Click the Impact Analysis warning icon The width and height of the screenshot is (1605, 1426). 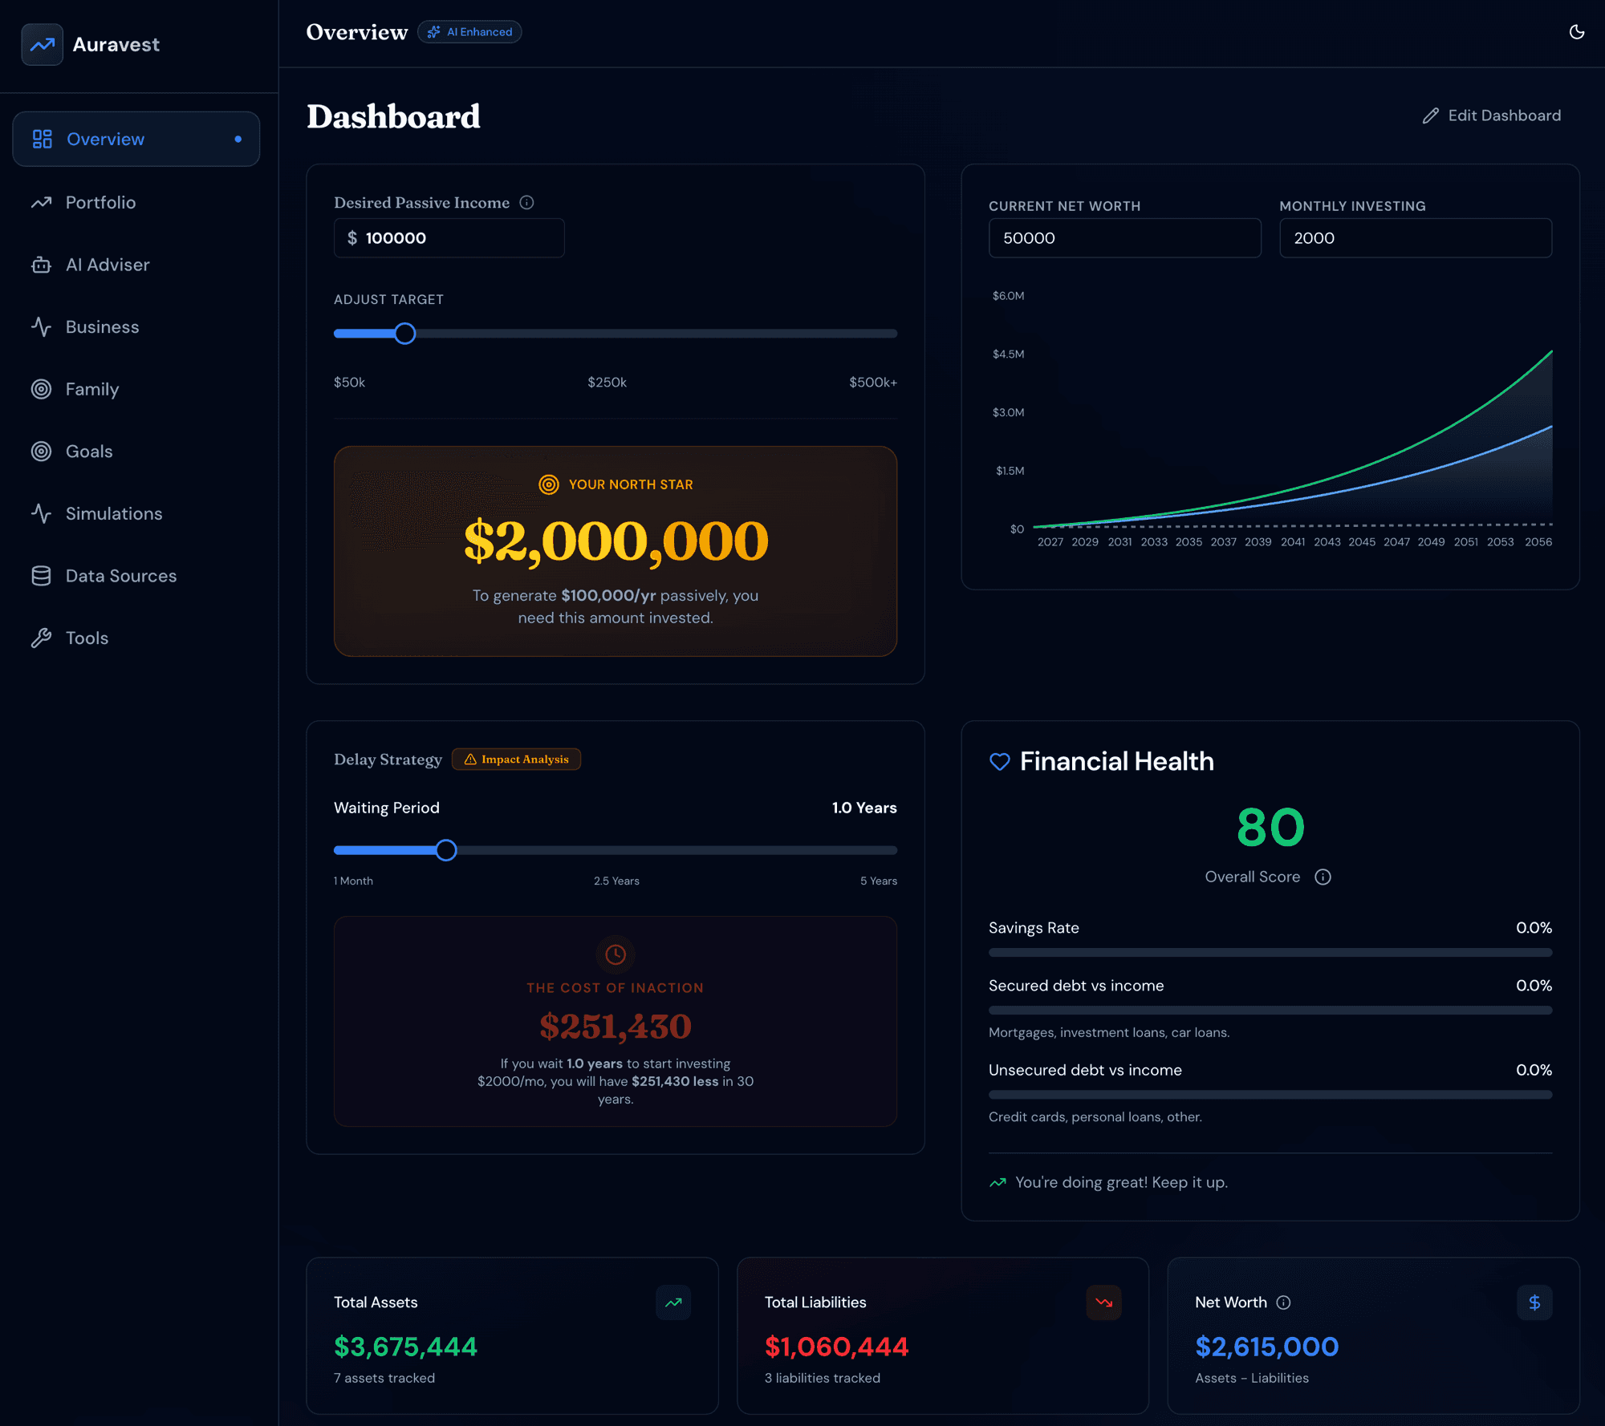pos(470,759)
